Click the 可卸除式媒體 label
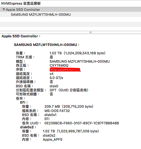Screen dimensions: 141x149 28,94
